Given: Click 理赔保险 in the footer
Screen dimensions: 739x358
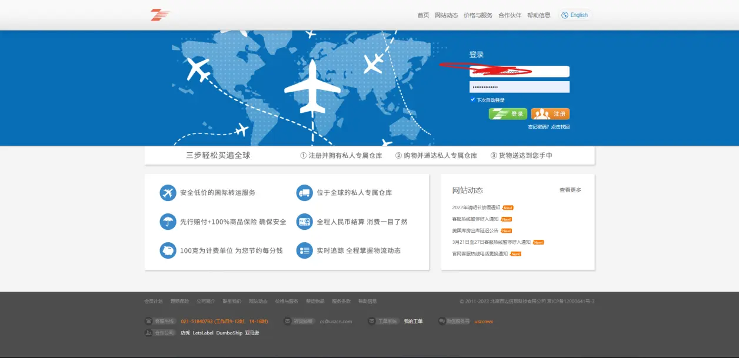Looking at the screenshot, I should 180,302.
